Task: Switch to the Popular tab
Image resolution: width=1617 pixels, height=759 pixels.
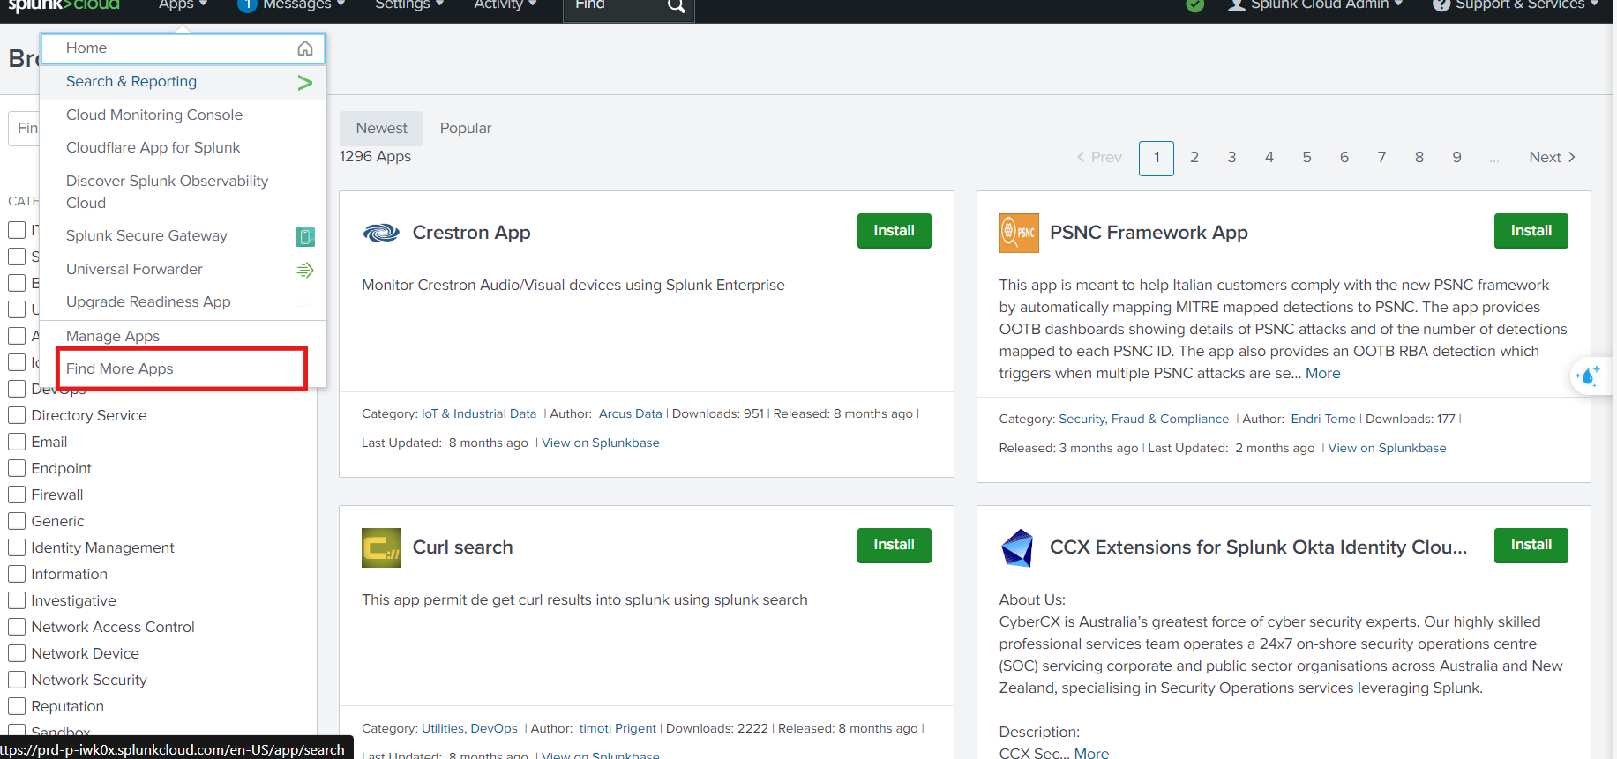Action: (465, 129)
